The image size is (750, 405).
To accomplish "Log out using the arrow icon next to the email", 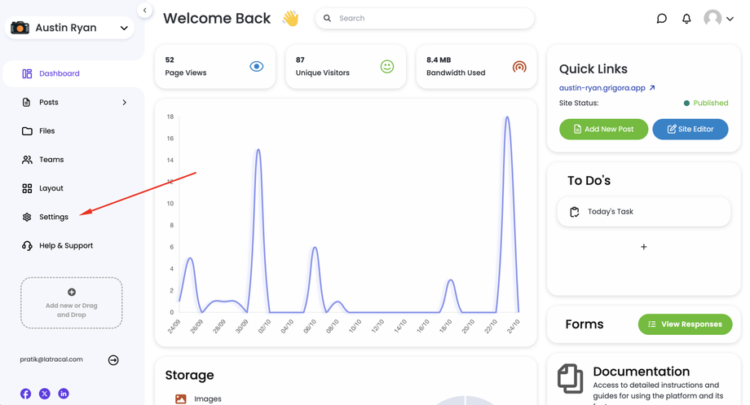I will click(x=113, y=360).
